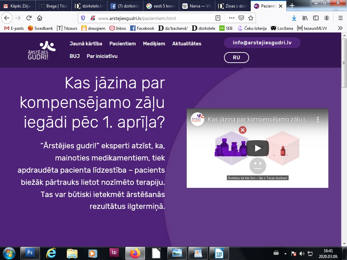Open the Swedbank bookmark favicon
Viewport: 347px width, 260px height.
[x=30, y=28]
